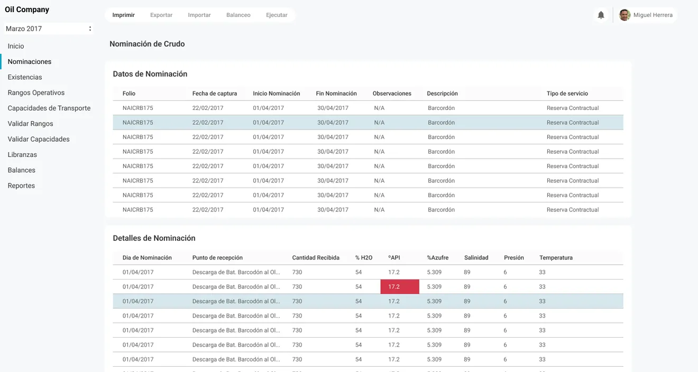Screen dimensions: 698x372
Task: Click the Exportar toolbar button
Action: (x=161, y=15)
